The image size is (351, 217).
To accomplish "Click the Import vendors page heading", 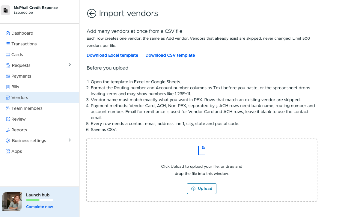I will (x=129, y=13).
